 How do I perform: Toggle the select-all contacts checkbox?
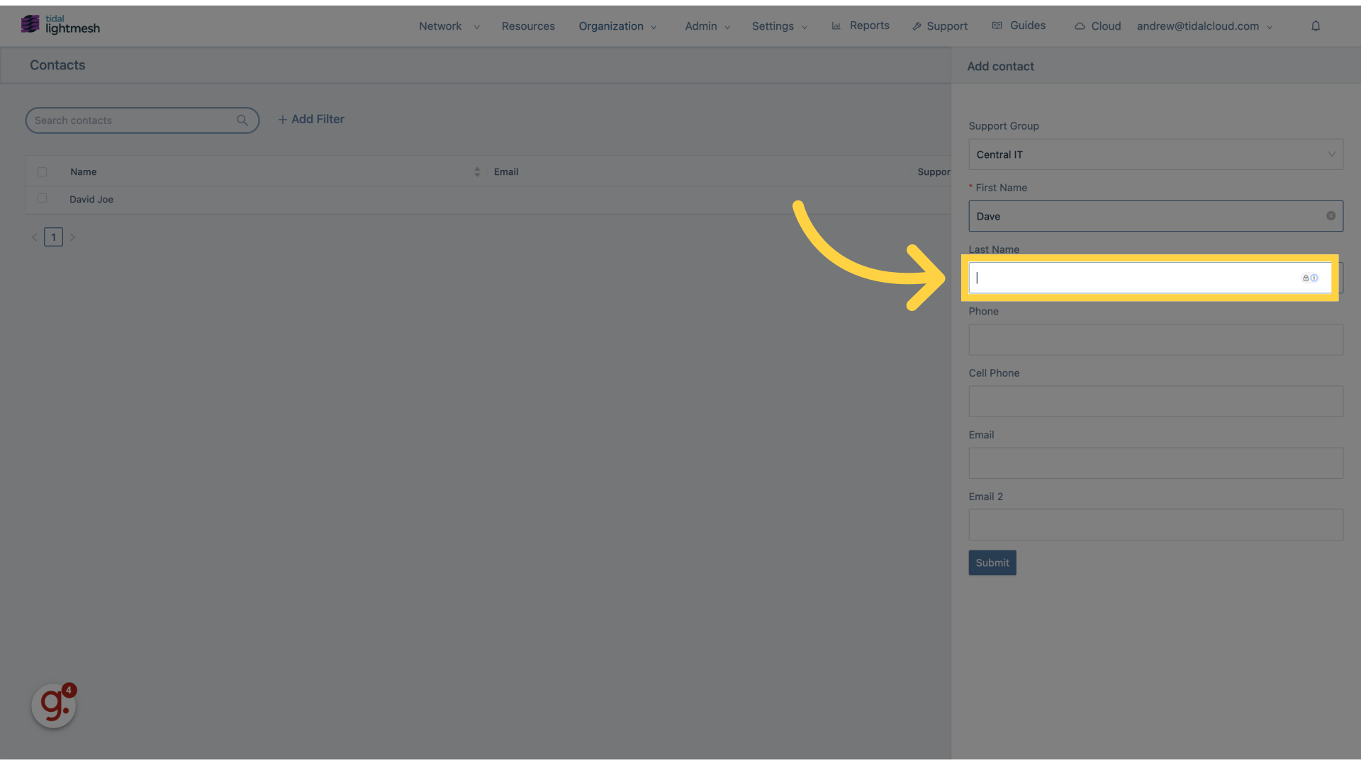[42, 172]
